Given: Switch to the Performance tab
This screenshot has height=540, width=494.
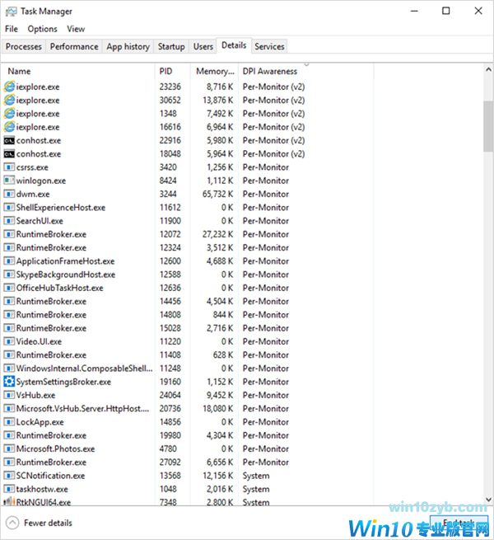Looking at the screenshot, I should click(74, 46).
